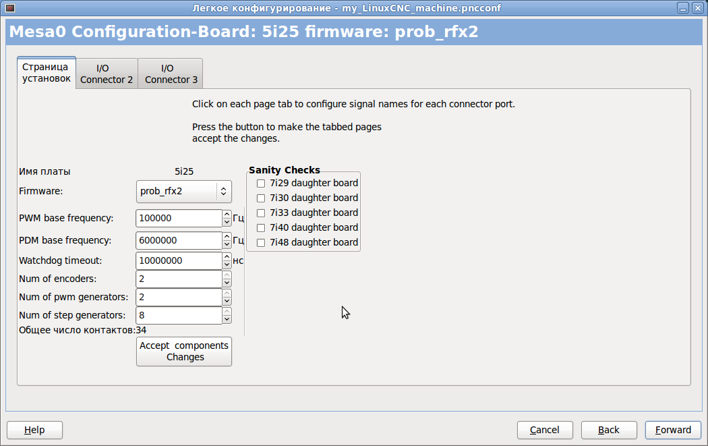Viewport: 708px width, 446px height.
Task: Select the board name value 5i25
Action: [x=184, y=171]
